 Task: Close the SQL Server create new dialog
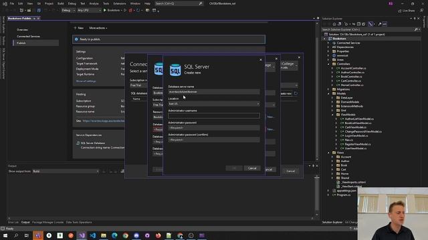point(261,60)
